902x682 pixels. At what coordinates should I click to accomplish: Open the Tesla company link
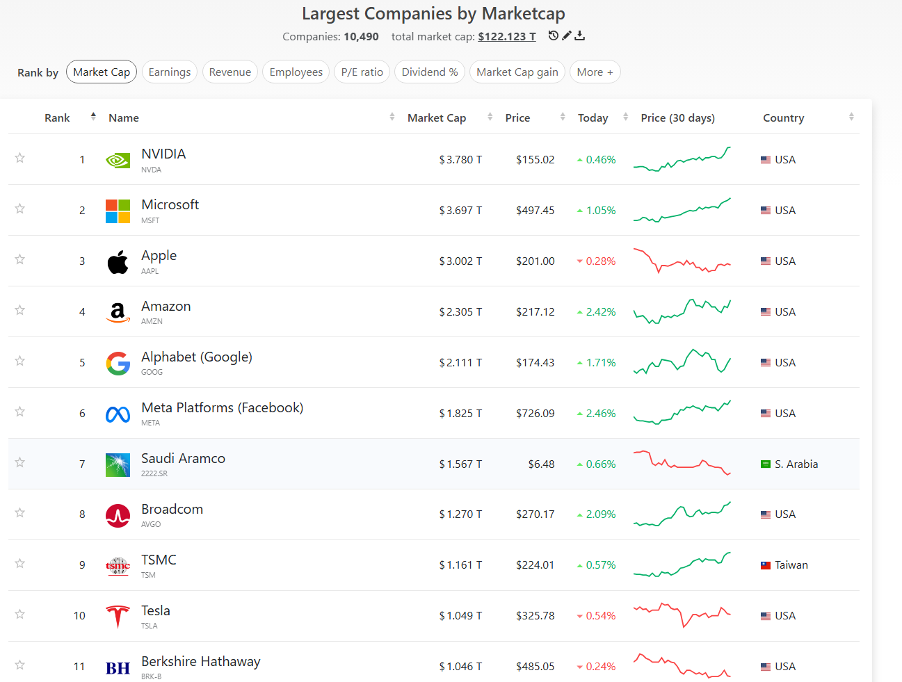156,610
